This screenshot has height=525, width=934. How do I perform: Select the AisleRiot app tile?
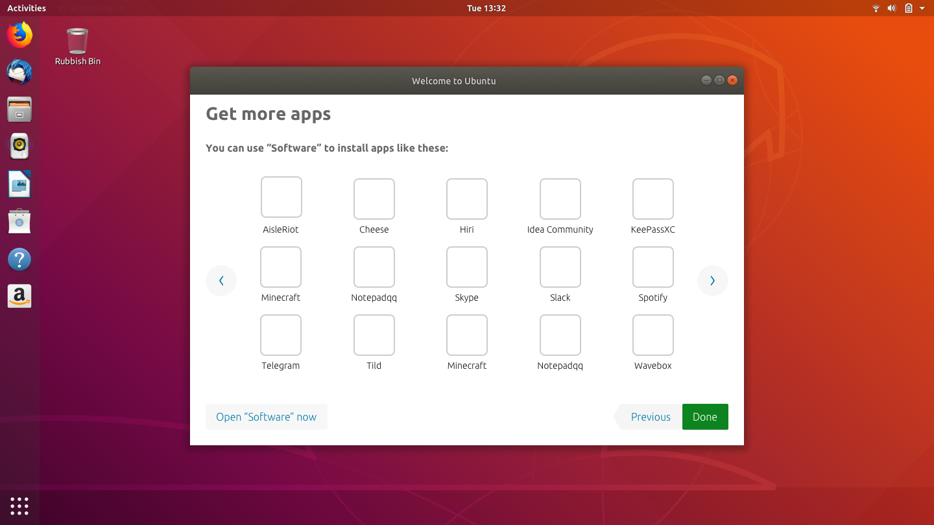[x=281, y=197]
